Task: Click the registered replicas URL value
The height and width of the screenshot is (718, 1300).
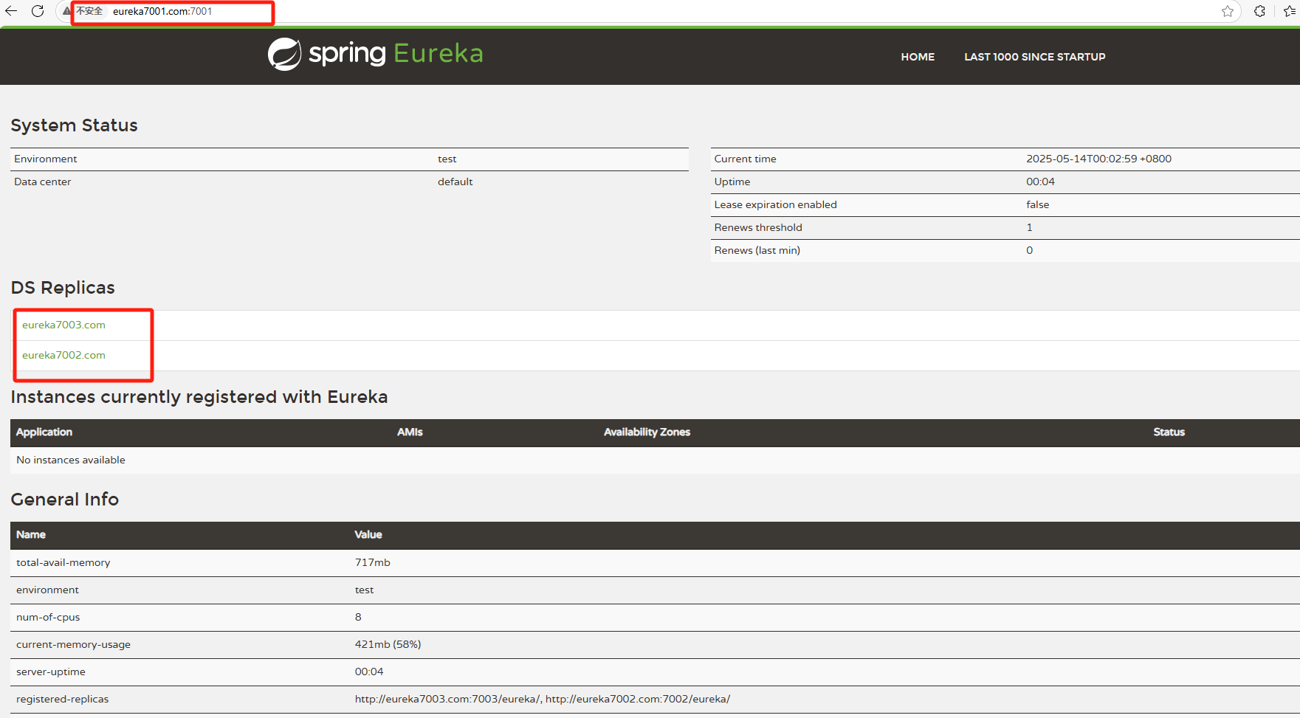Action: point(543,699)
